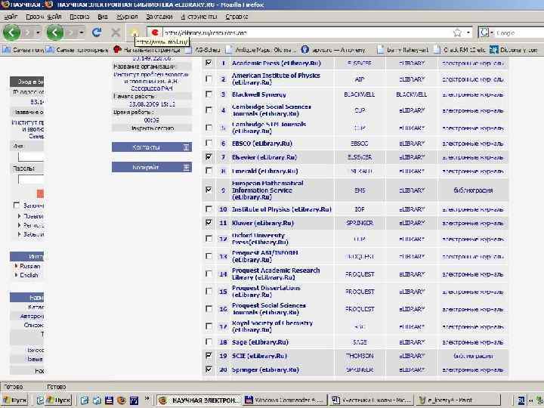The height and width of the screenshot is (408, 544).
Task: Open the Springer (eLibrary.Ru) link
Action: click(265, 369)
